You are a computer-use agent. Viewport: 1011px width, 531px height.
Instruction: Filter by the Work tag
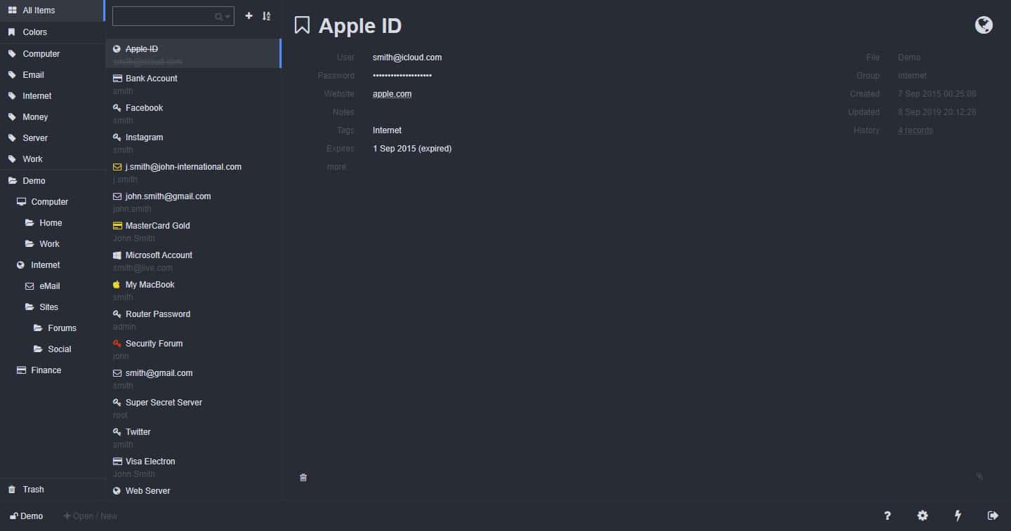pos(53,159)
